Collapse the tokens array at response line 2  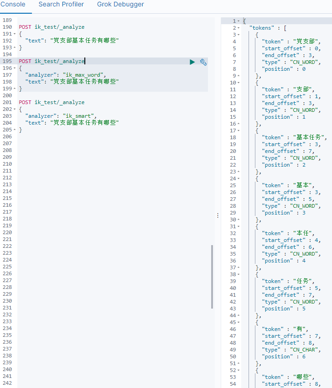point(239,27)
